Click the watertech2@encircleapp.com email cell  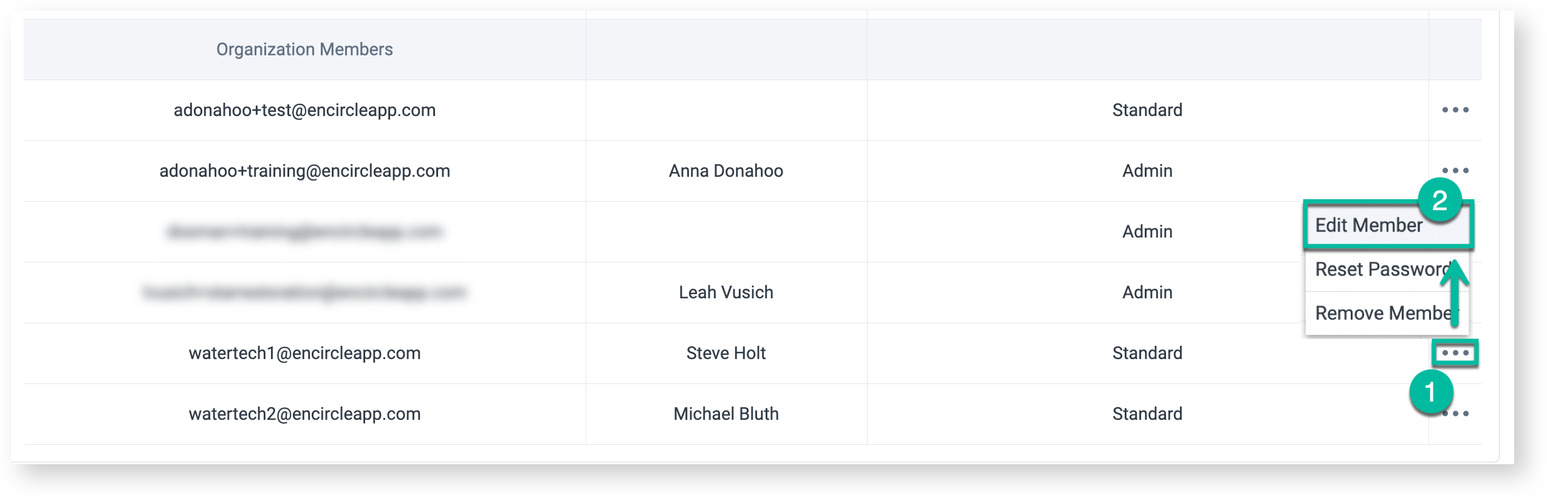(x=304, y=414)
